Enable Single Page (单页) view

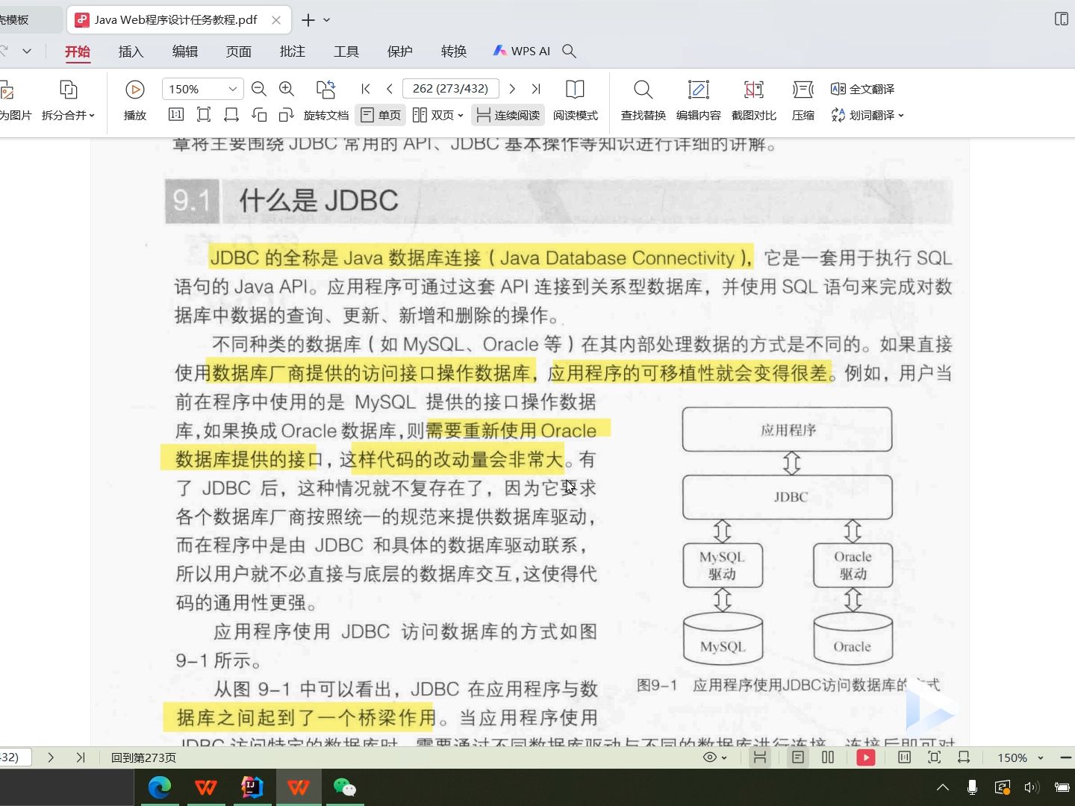coord(381,115)
